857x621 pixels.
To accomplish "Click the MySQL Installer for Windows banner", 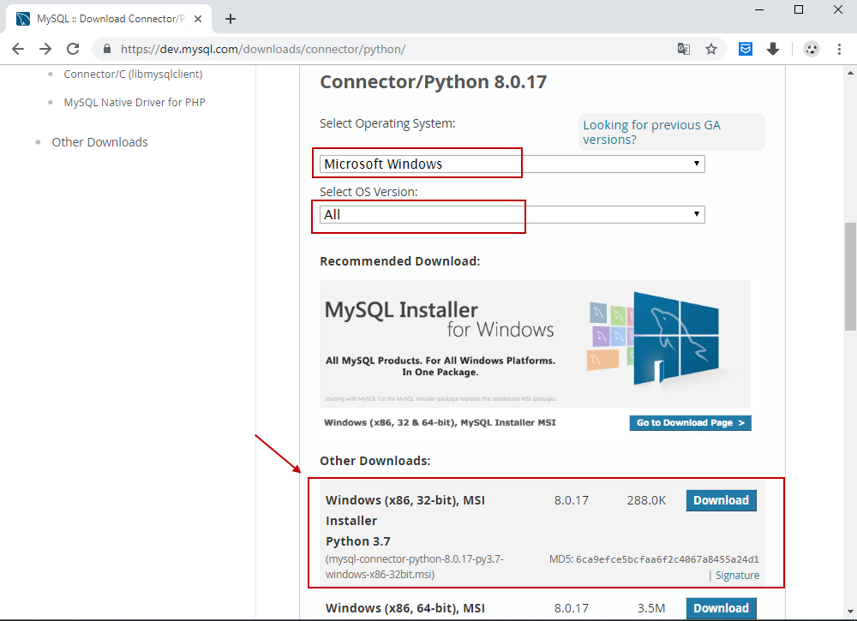I will [535, 343].
